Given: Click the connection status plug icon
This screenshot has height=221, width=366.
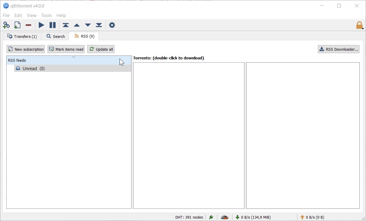Looking at the screenshot, I should pos(211,217).
